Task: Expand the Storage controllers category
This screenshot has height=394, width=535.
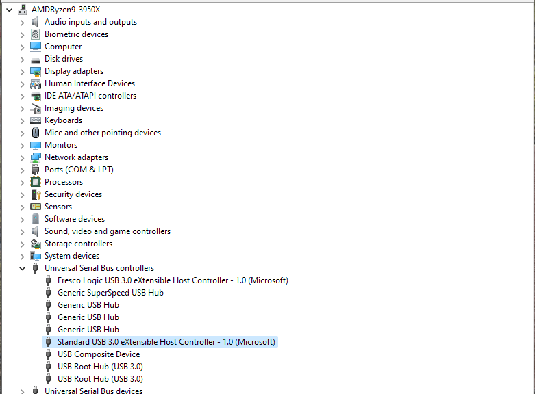Action: [x=22, y=244]
